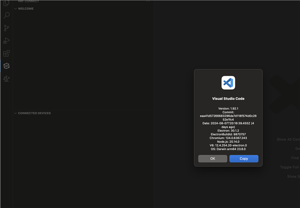Click the Commit: label in dialog
The height and width of the screenshot is (208, 300).
(228, 112)
